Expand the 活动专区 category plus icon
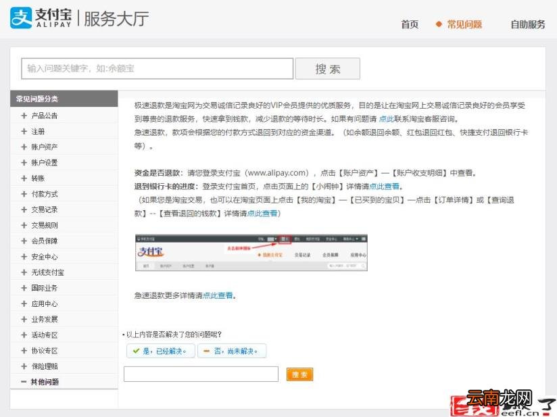The image size is (557, 417). [x=24, y=335]
